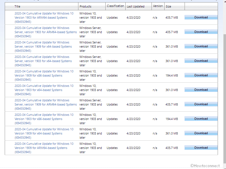Download Windows 10 Version 1909 ARM64 update
Viewport: 226px width, 169px height.
(x=201, y=148)
